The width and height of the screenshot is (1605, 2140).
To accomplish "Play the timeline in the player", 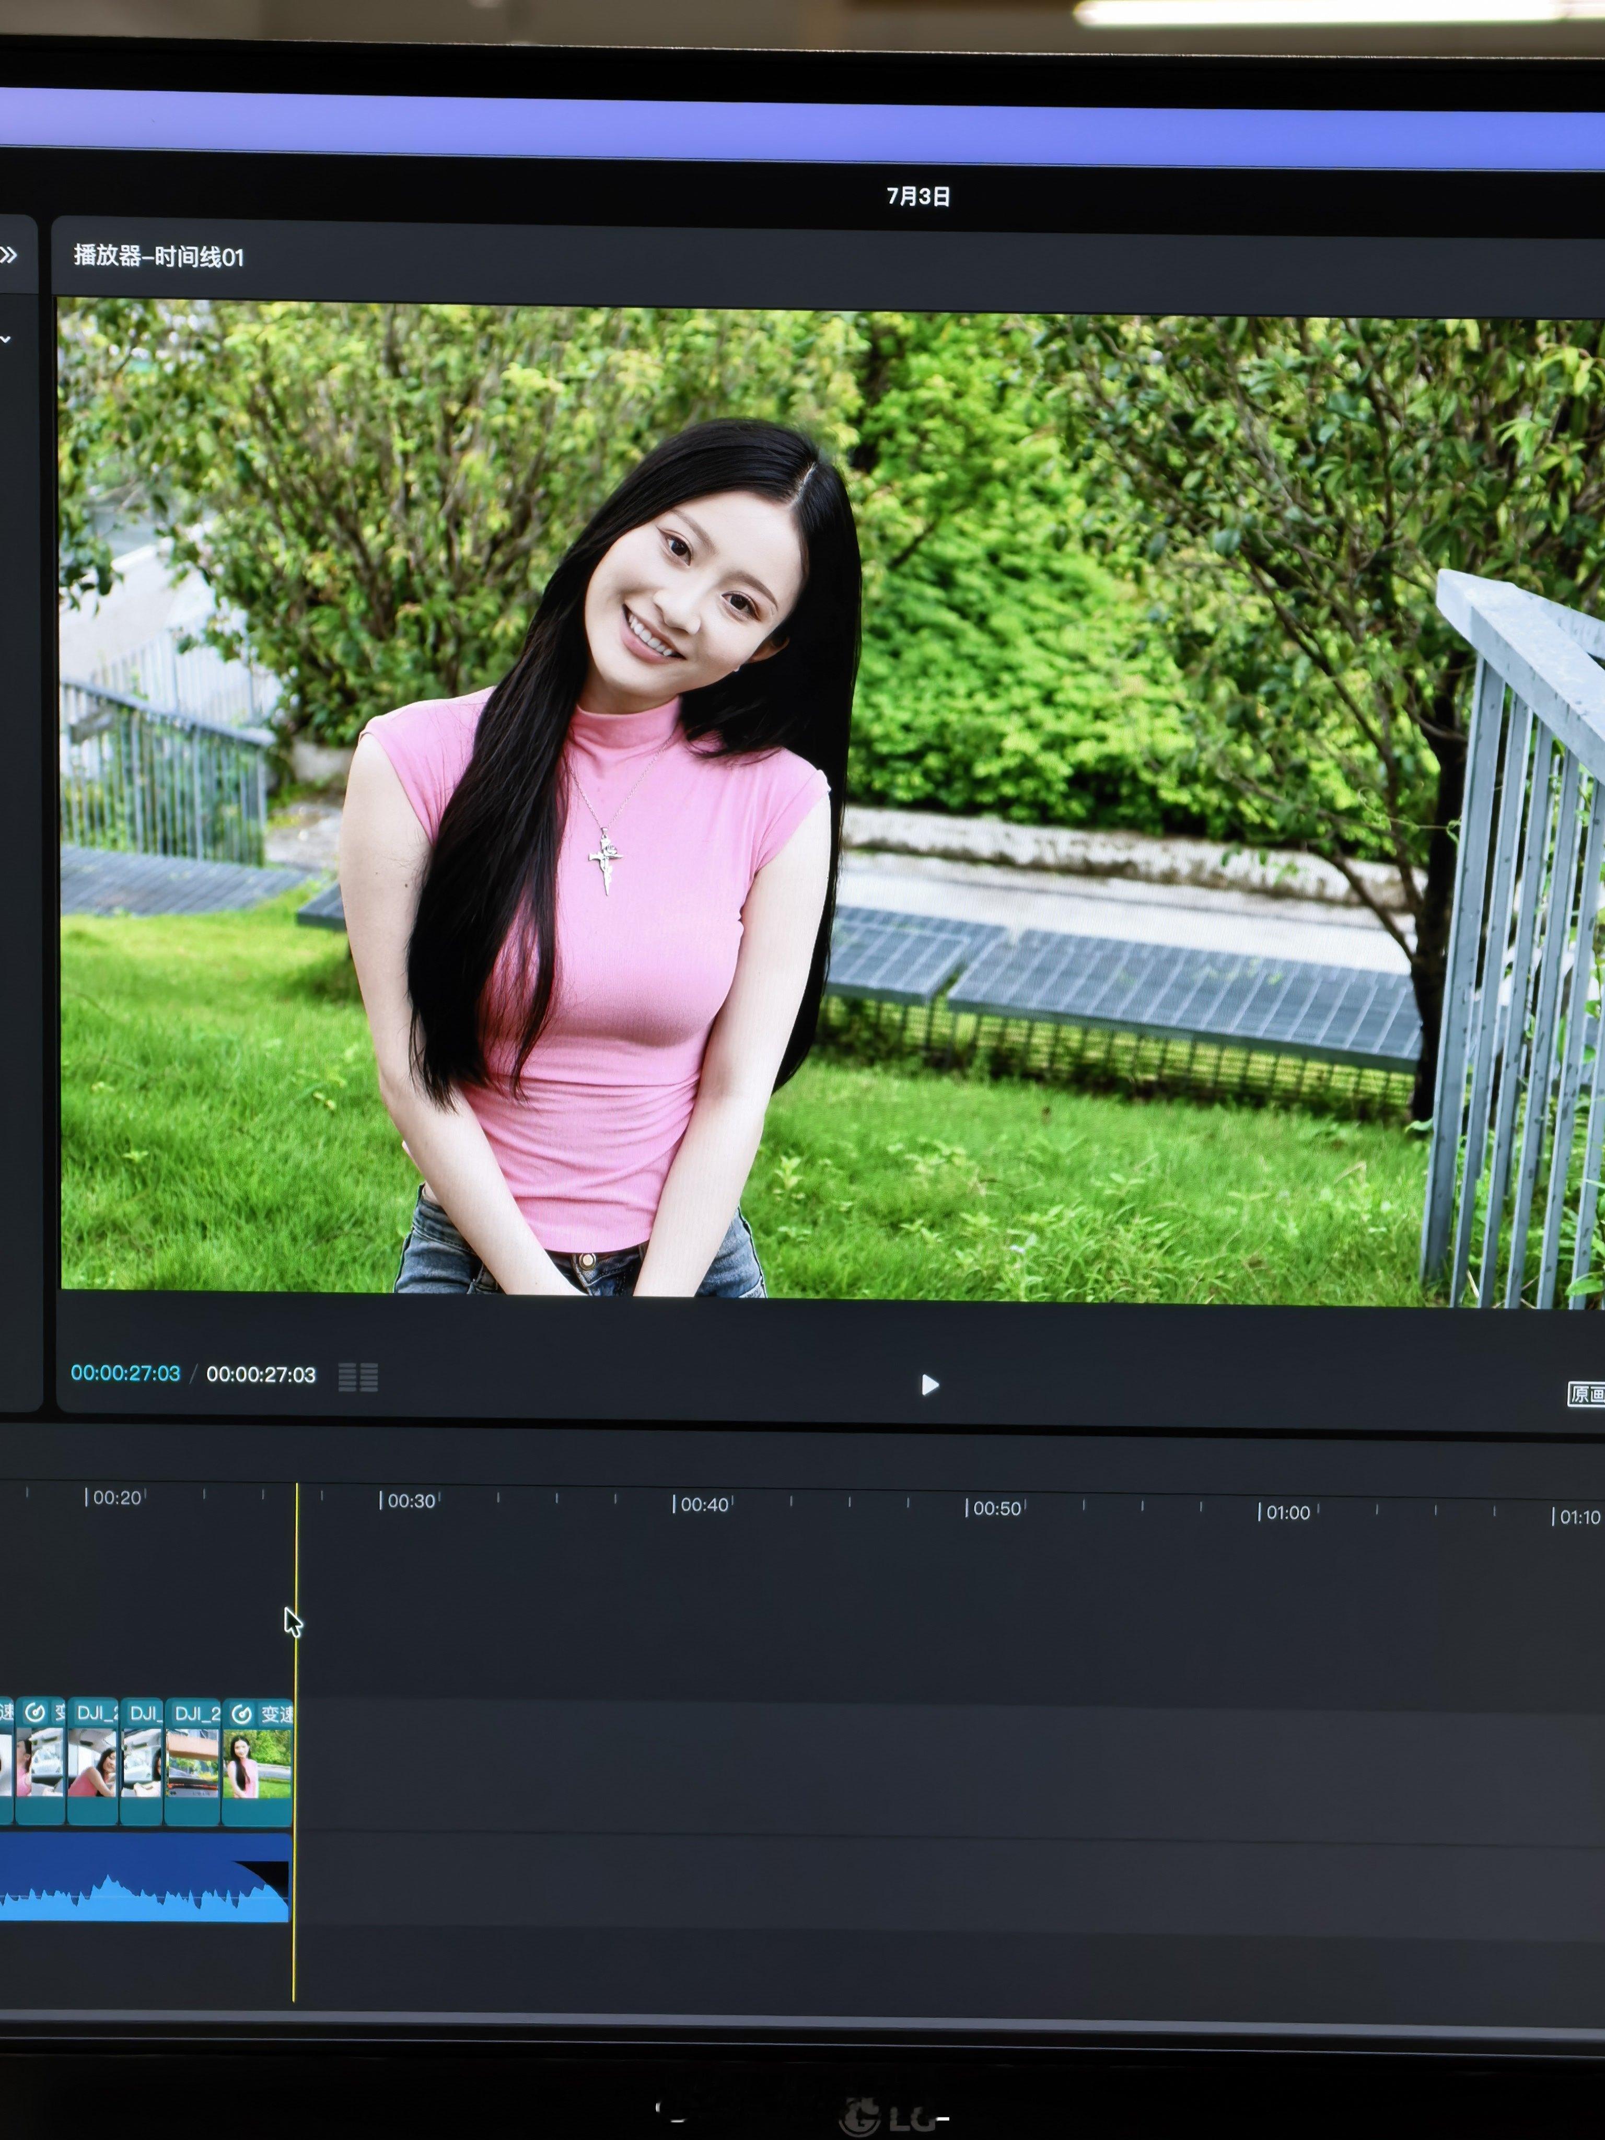I will pos(929,1386).
